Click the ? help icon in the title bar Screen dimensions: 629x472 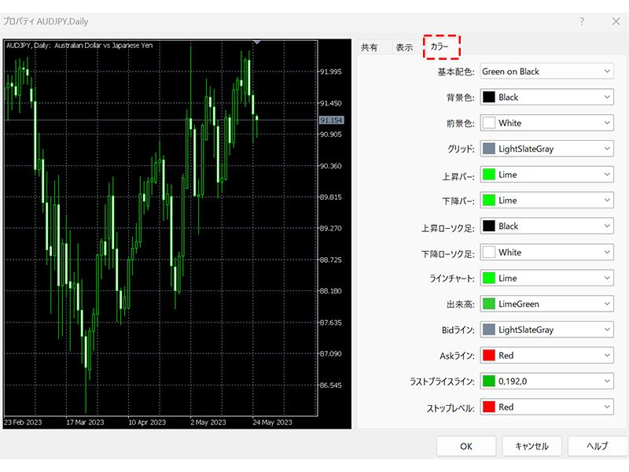coord(581,22)
